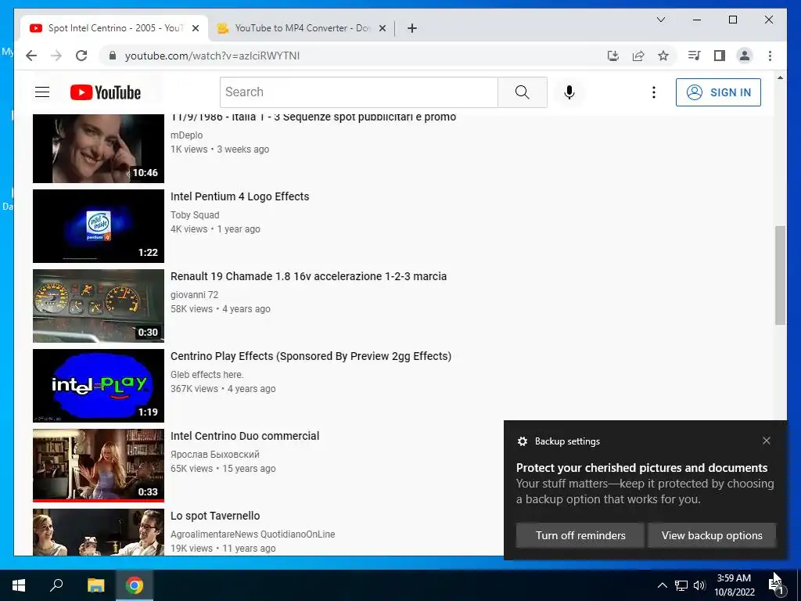Open the Chrome profile avatar
Screen dimensions: 801x601
pyautogui.click(x=745, y=56)
